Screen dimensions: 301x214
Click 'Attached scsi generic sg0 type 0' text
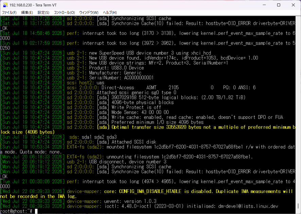[137, 93]
